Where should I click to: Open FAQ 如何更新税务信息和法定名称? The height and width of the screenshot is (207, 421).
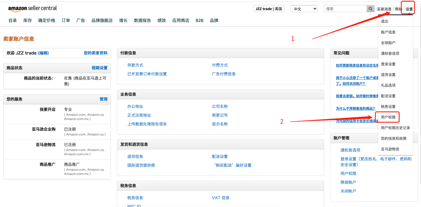point(357,65)
